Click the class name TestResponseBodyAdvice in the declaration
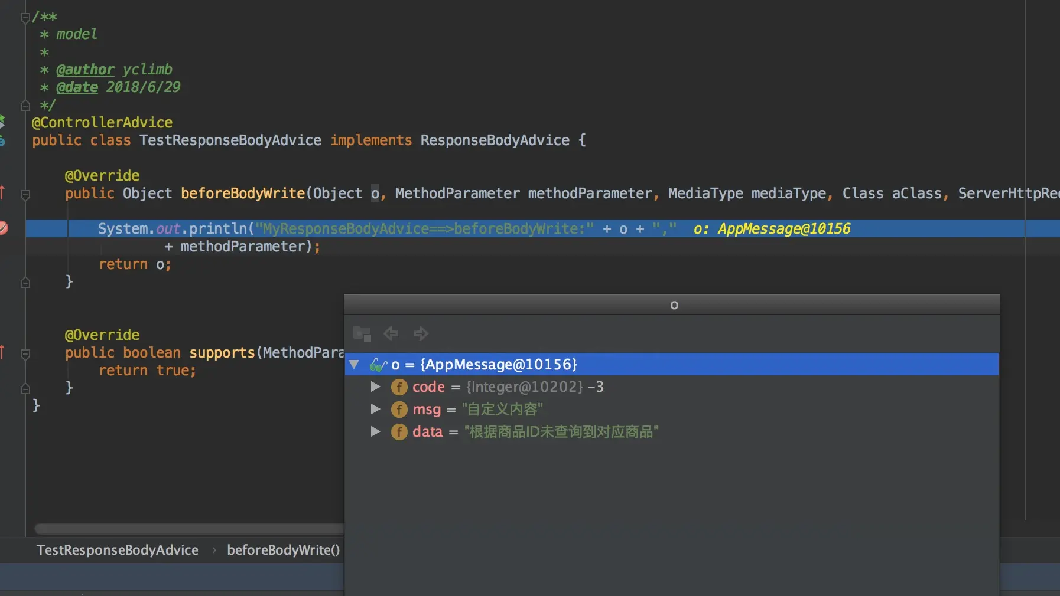 tap(230, 140)
